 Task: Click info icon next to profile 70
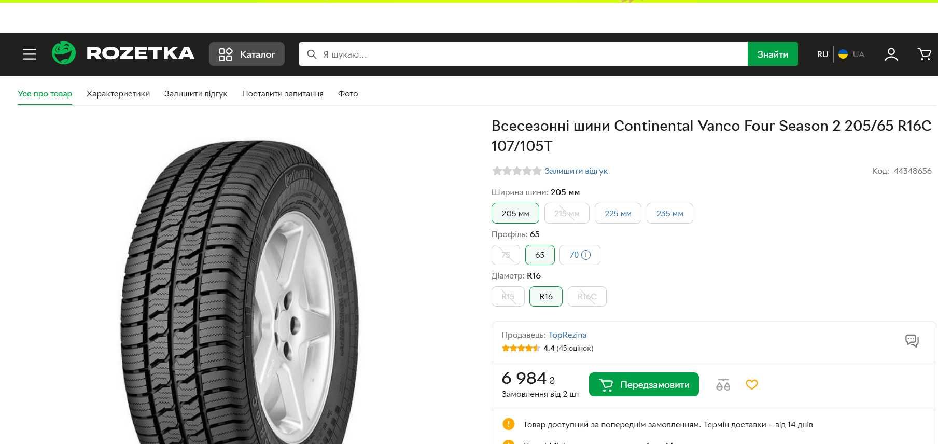click(x=586, y=255)
